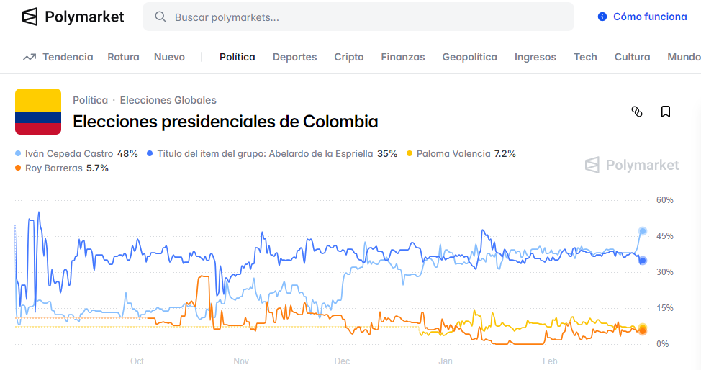The height and width of the screenshot is (370, 701).
Task: Switch to the Deportes tab
Action: 294,57
